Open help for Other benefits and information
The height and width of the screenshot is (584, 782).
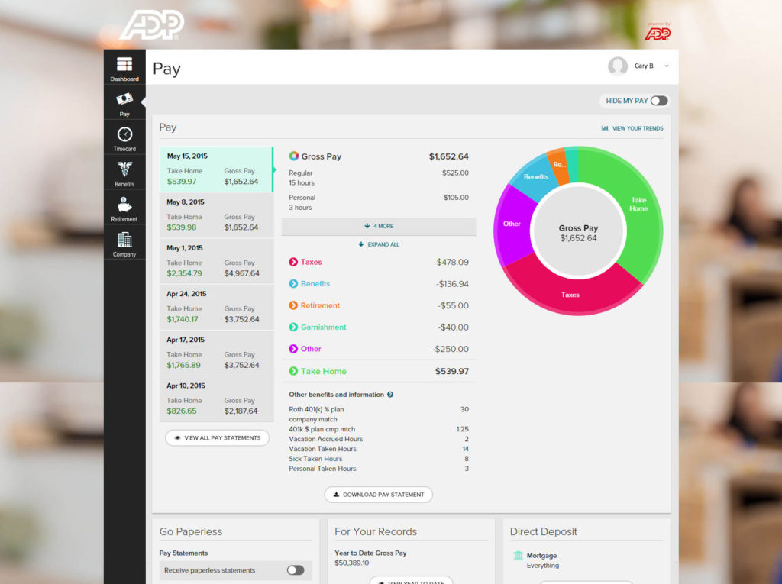(390, 395)
